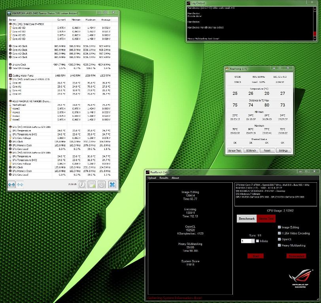
Task: Click the voltage icon beside Core #3 VID
Action: (10, 39)
